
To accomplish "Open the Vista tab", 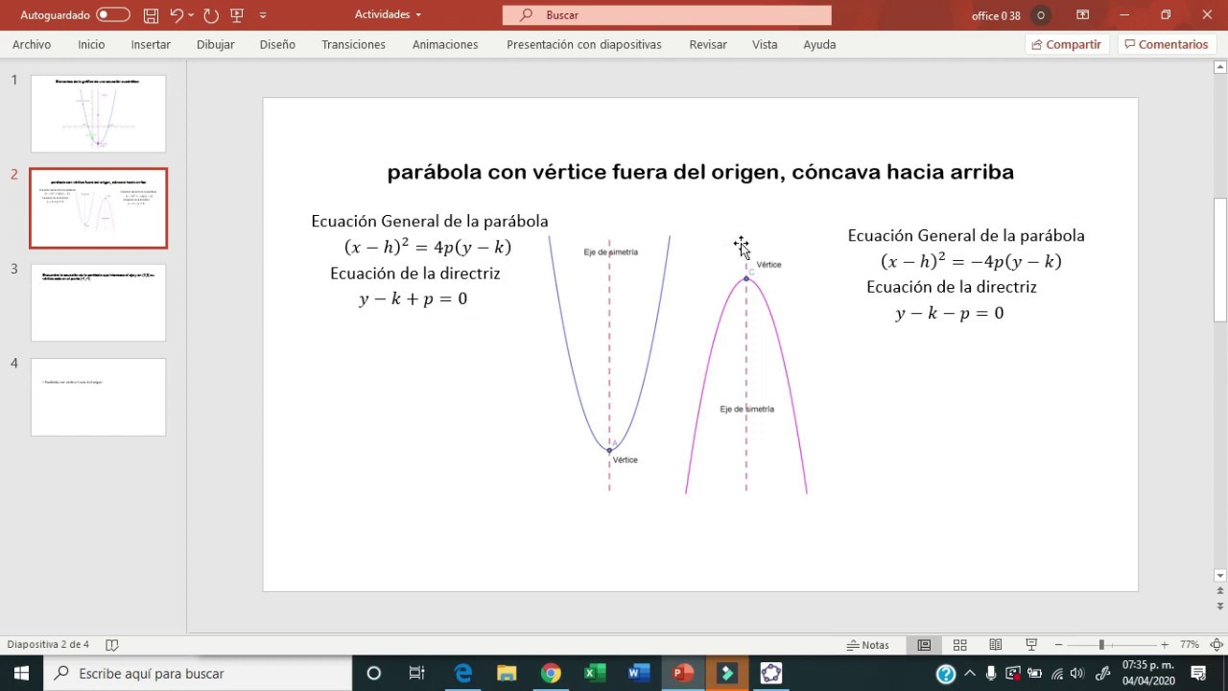I will [x=765, y=44].
